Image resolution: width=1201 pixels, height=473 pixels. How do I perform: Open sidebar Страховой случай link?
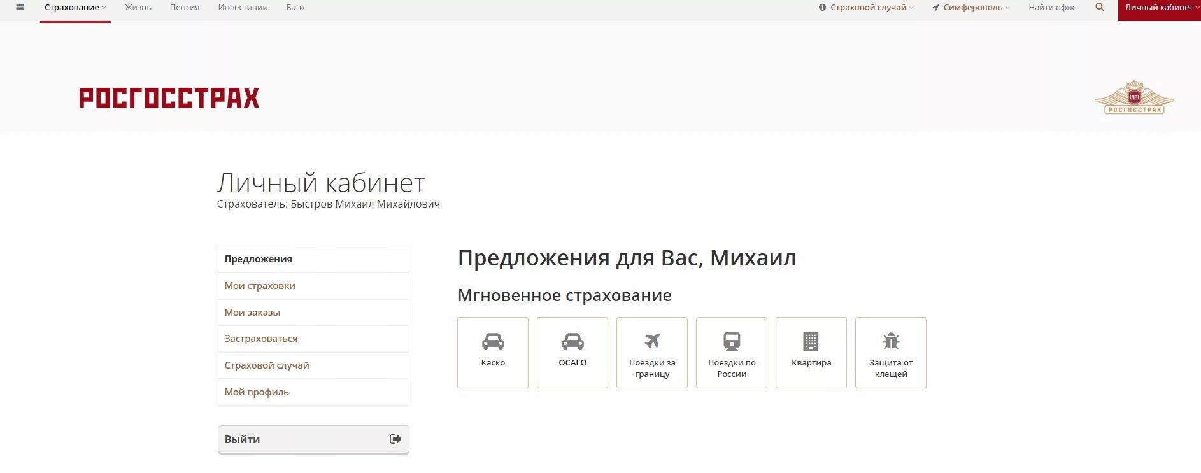point(313,365)
